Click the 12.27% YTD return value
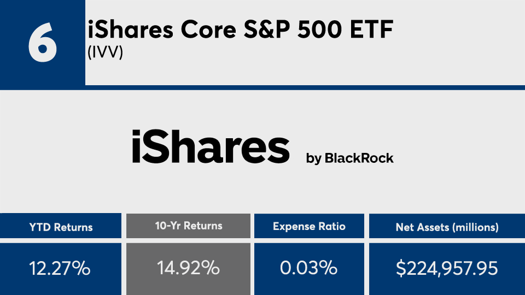 [60, 269]
